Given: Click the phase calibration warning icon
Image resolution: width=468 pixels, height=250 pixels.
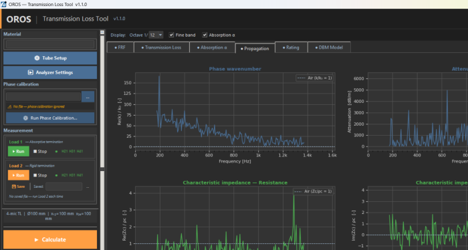Looking at the screenshot, I should coord(9,106).
